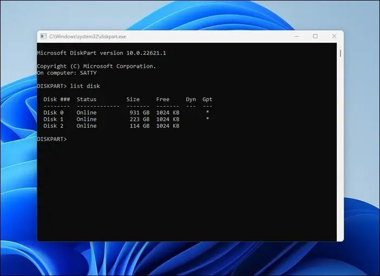Click the diskpart window app icon

43,36
